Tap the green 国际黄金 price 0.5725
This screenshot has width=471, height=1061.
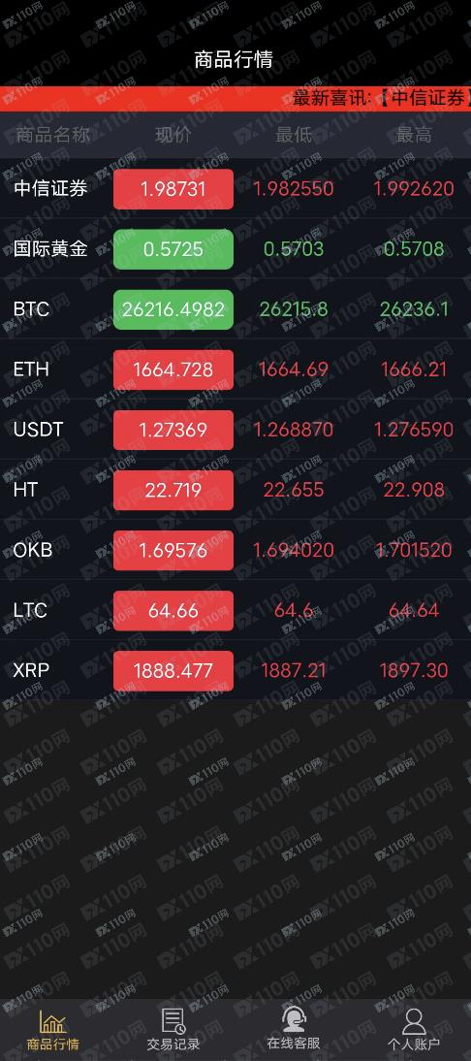[x=173, y=249]
